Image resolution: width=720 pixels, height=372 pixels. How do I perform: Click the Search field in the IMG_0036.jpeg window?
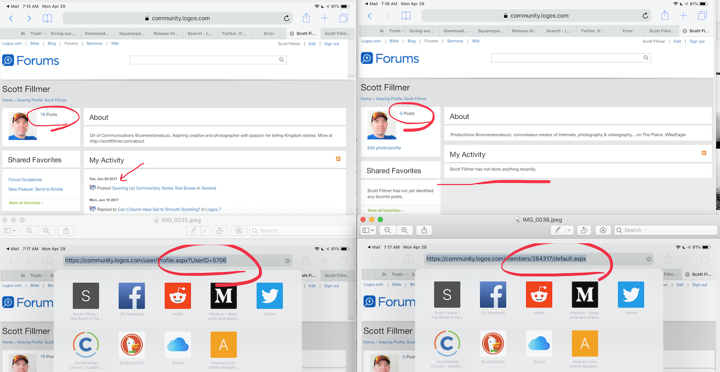click(665, 230)
